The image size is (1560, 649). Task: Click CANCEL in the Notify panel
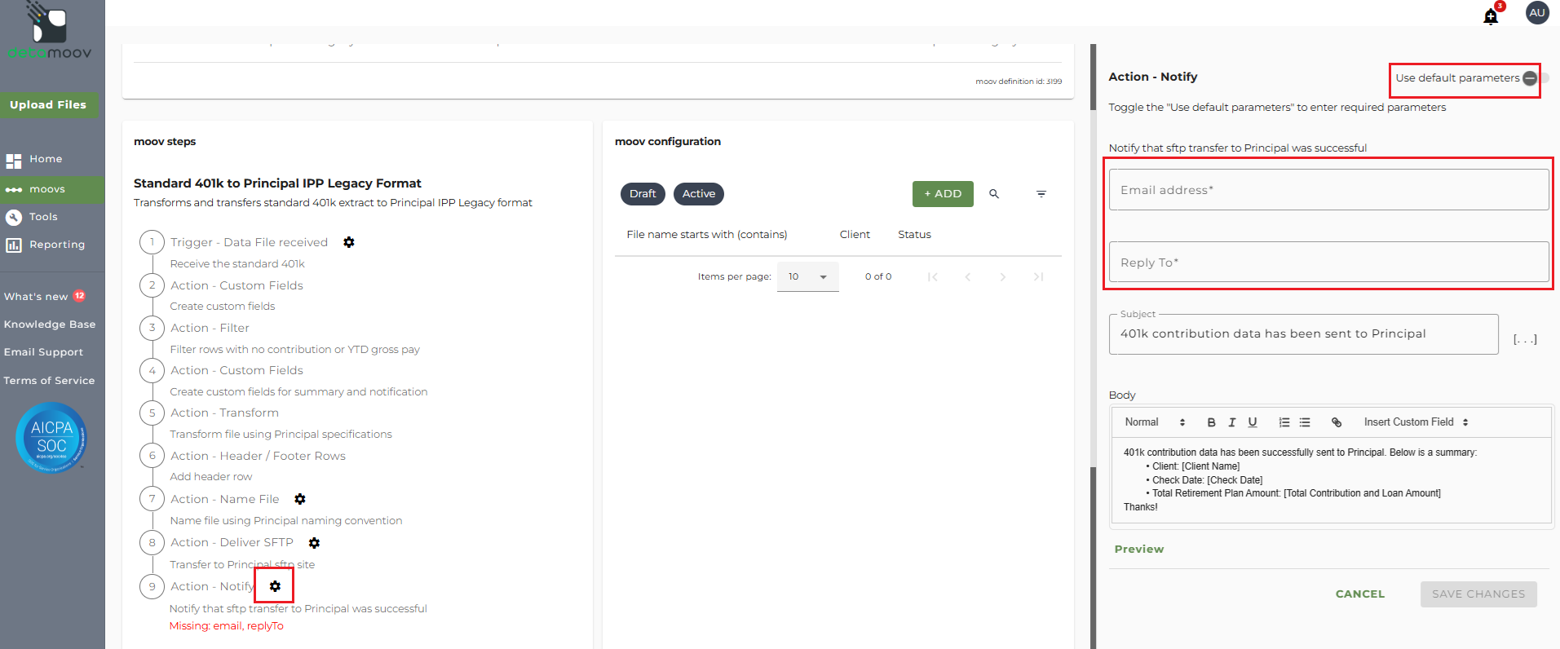[x=1360, y=594]
